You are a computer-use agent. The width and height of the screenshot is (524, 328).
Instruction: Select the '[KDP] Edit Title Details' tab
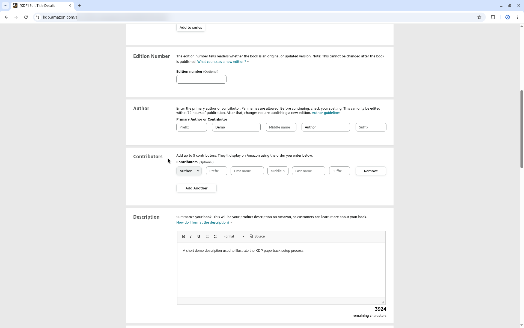pos(43,5)
